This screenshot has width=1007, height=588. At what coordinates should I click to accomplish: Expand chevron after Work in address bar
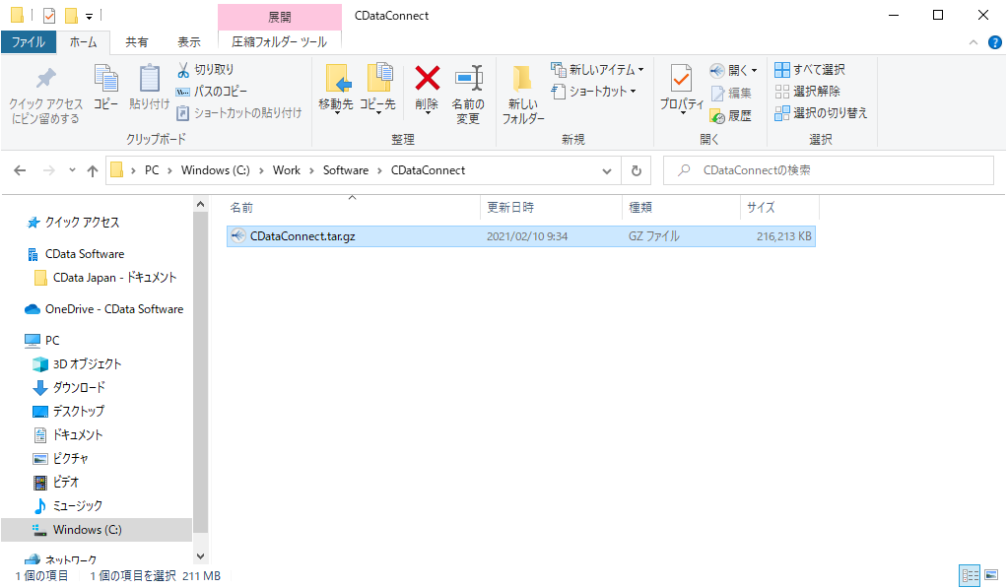tap(311, 170)
